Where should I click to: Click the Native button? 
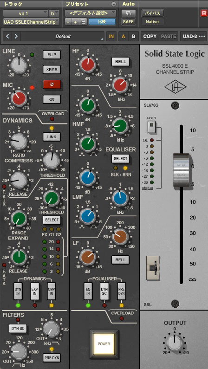[152, 22]
